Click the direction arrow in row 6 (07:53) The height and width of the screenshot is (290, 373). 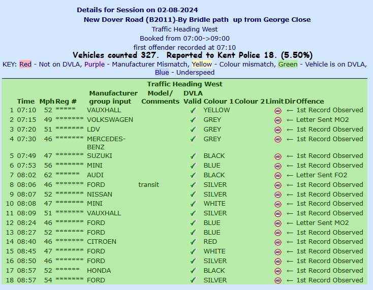point(290,166)
